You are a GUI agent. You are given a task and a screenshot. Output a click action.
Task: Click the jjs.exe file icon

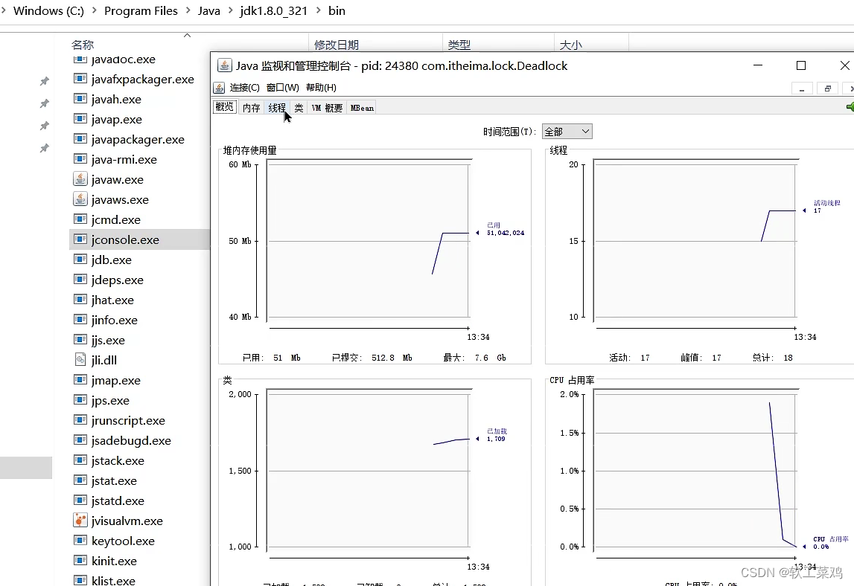80,340
